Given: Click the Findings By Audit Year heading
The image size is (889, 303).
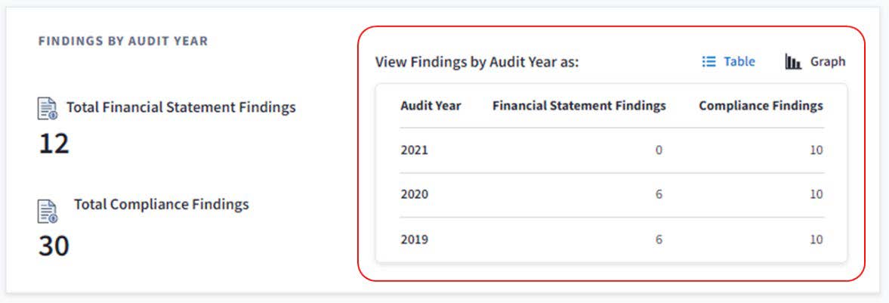Looking at the screenshot, I should [x=123, y=42].
